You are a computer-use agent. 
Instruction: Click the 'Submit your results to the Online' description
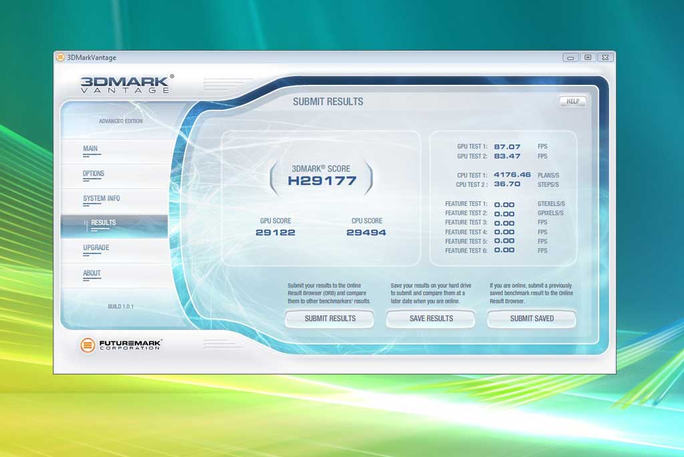[x=329, y=293]
